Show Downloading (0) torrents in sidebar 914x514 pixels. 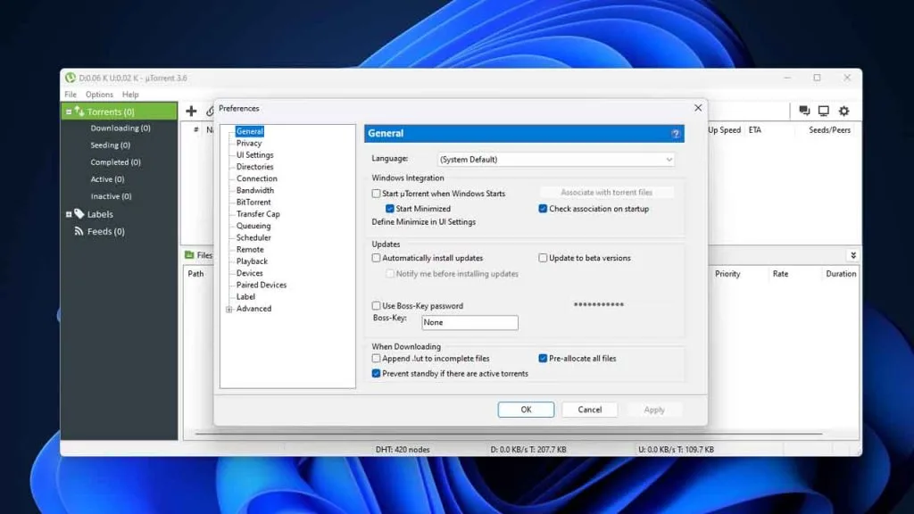(120, 128)
